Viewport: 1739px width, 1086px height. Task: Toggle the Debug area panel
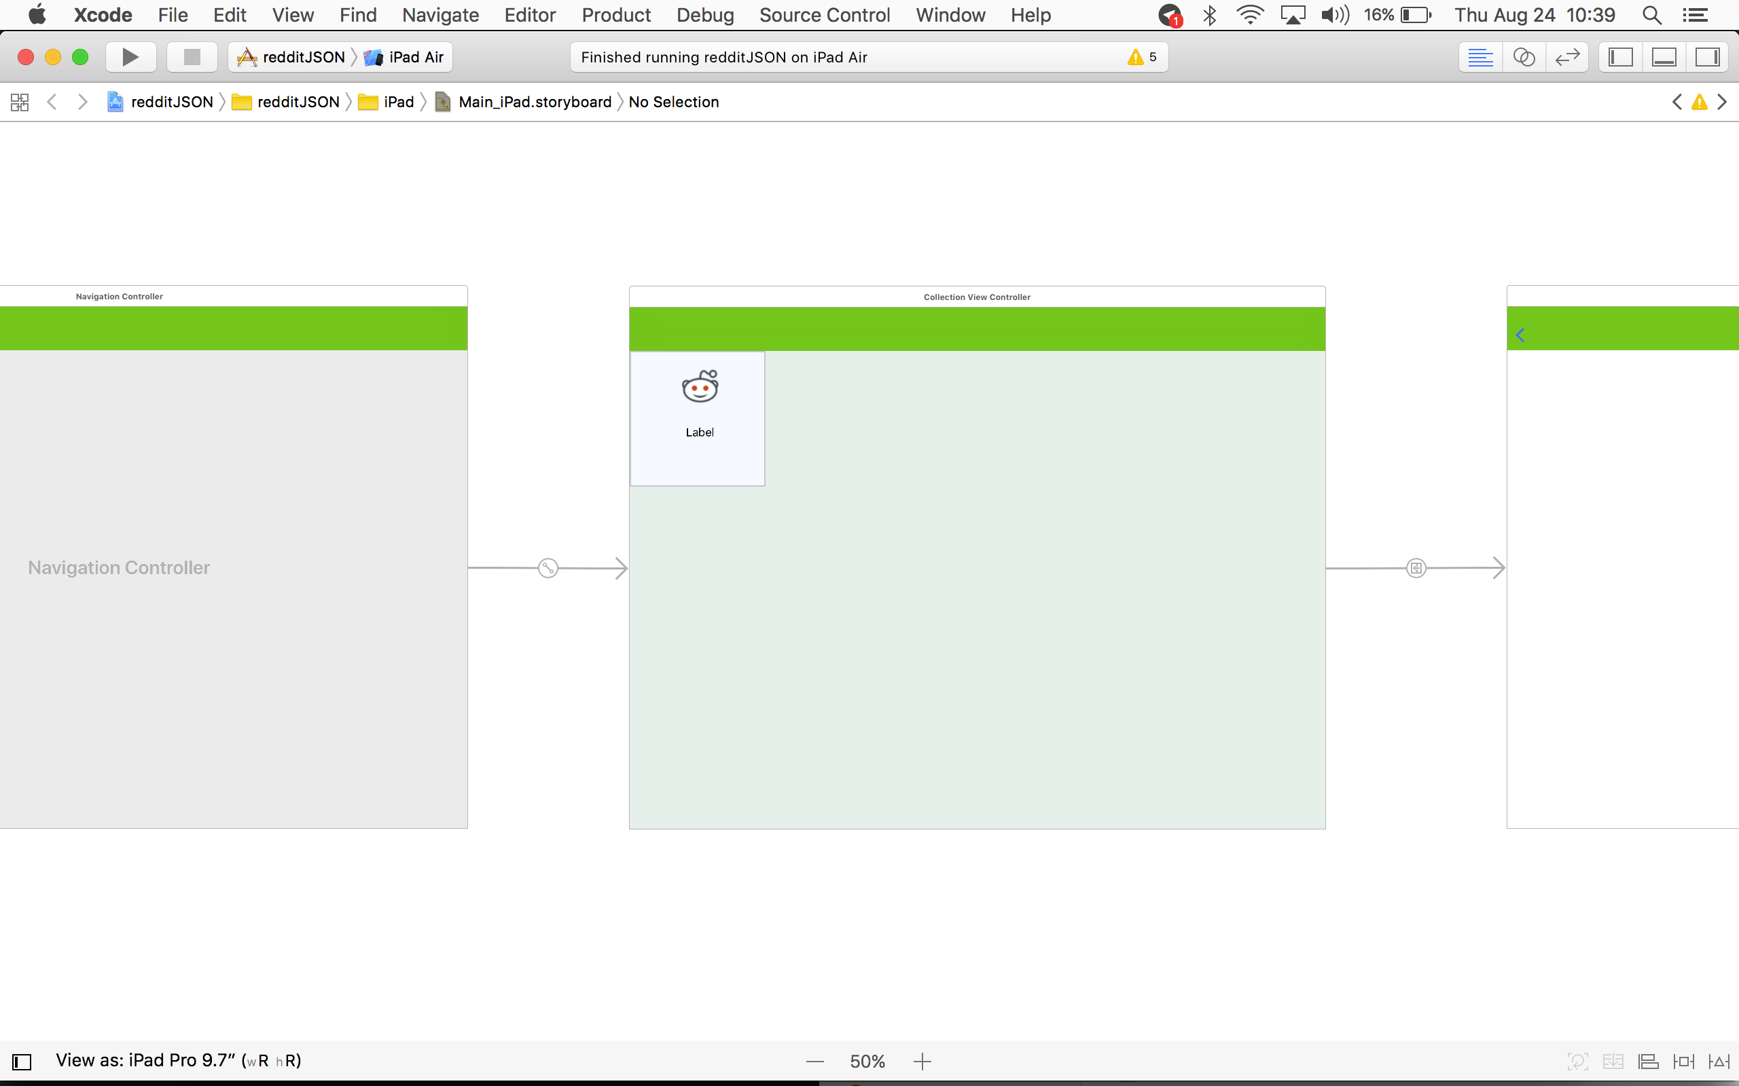click(1664, 57)
